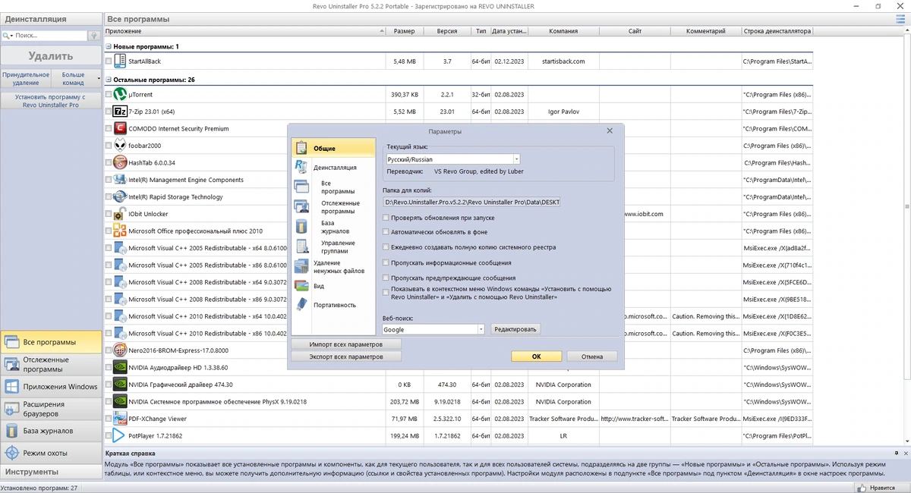Select the PDF-XChange Viewer icon

coord(120,419)
